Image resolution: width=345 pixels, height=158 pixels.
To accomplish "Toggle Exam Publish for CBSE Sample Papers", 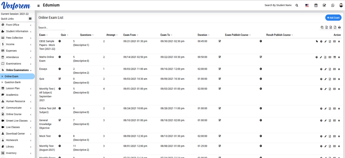I will point(220,41).
